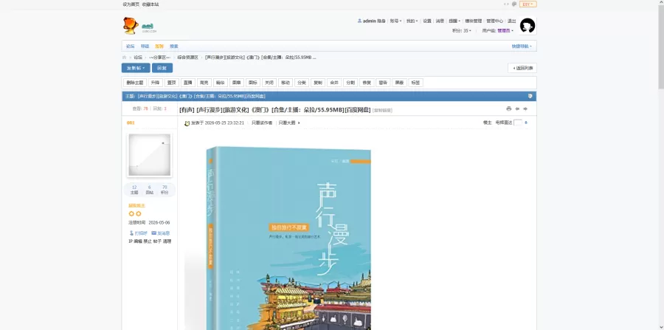
Task: Expand the 我的 dropdown menu
Action: point(412,21)
